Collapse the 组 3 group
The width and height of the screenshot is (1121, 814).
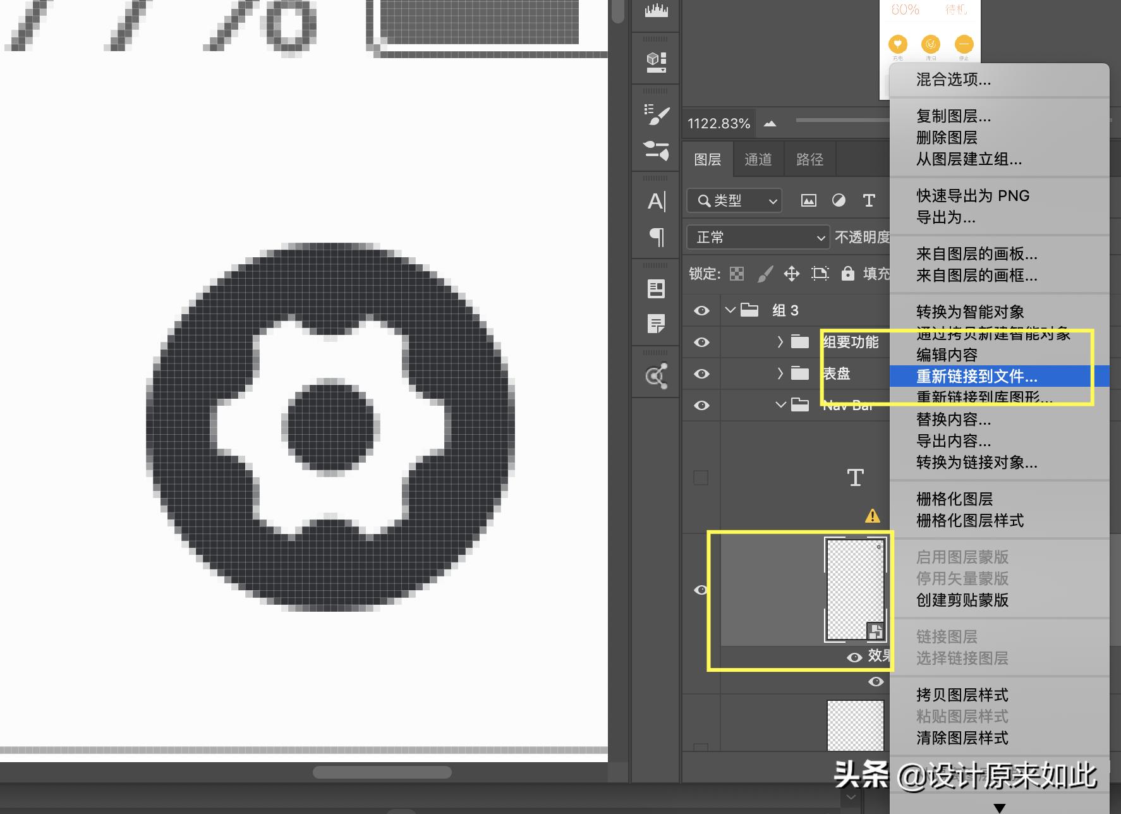pyautogui.click(x=730, y=310)
